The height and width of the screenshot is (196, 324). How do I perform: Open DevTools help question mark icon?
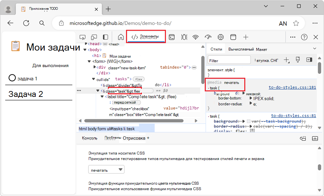tap(304, 37)
